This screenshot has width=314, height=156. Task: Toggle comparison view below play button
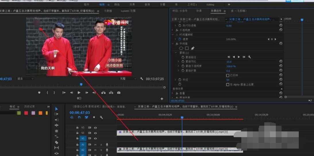pos(79,98)
